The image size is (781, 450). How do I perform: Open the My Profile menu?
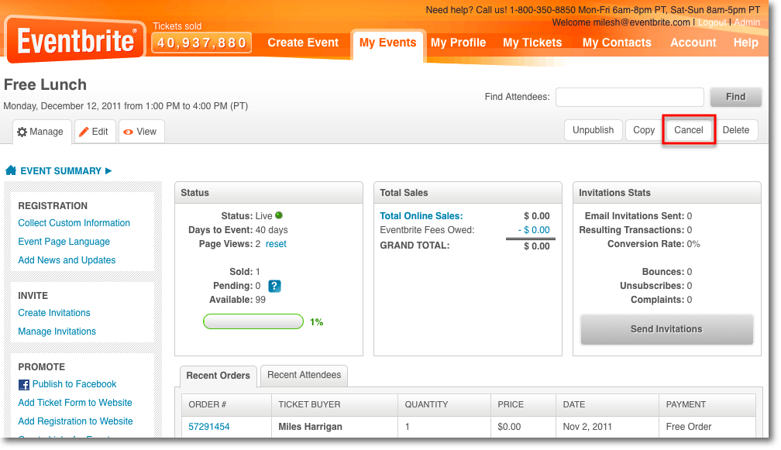[458, 43]
